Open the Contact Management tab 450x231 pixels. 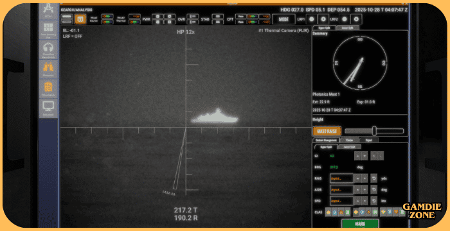pyautogui.click(x=326, y=140)
